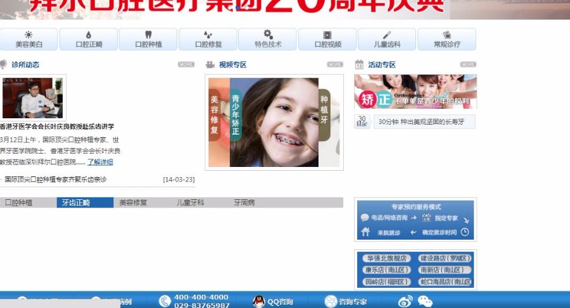Open the 口腔正畸 droplet icon menu
The height and width of the screenshot is (308, 570).
click(89, 39)
